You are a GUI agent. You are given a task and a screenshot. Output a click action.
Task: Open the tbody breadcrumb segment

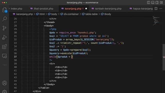(x=106, y=14)
